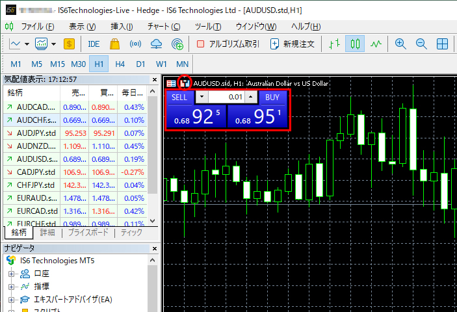Select M15 timeframe
The width and height of the screenshot is (457, 312).
[x=57, y=64]
